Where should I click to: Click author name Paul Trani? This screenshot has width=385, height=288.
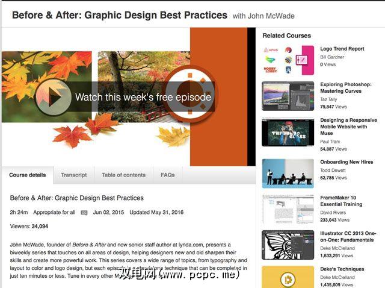point(330,142)
